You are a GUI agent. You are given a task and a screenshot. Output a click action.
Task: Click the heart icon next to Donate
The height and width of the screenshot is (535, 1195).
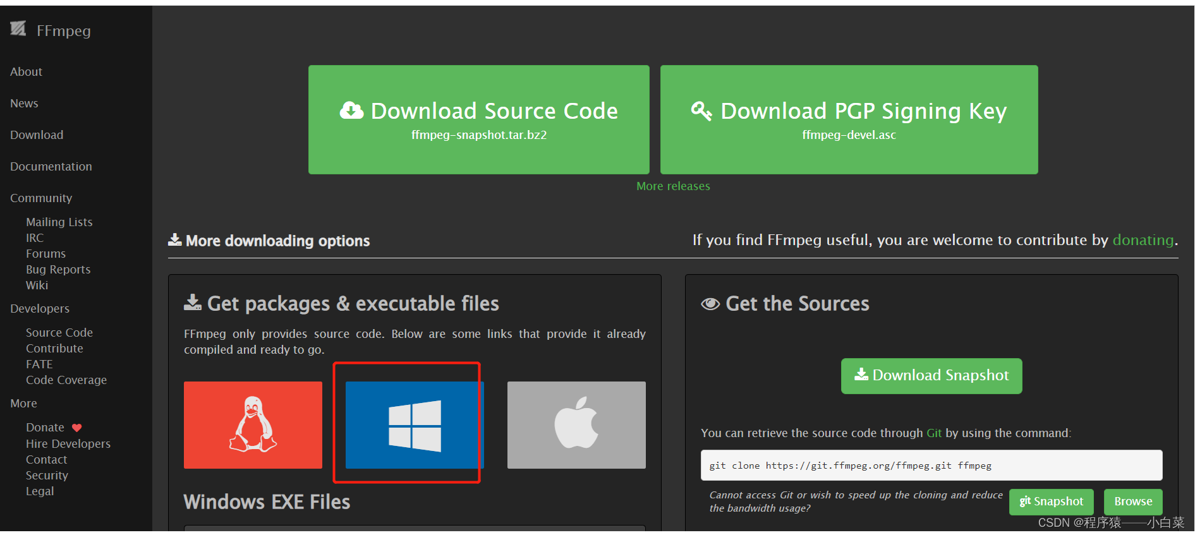coord(77,428)
